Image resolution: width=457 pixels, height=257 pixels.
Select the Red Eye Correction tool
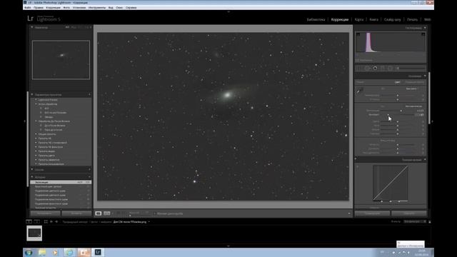point(375,69)
